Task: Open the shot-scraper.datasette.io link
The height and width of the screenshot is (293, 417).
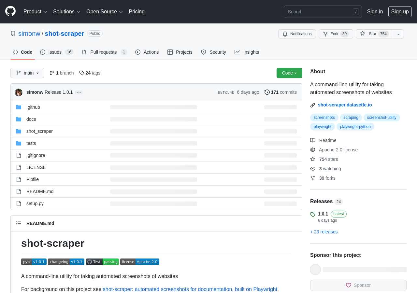Action: 345,105
